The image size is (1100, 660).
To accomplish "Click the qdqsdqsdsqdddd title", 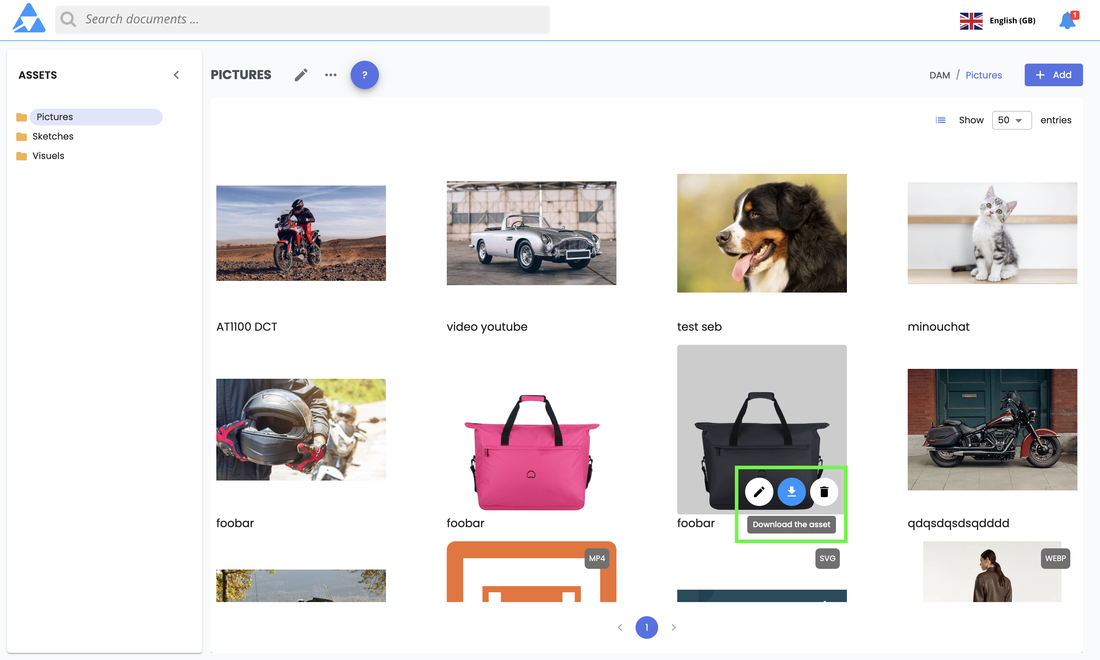I will point(958,524).
